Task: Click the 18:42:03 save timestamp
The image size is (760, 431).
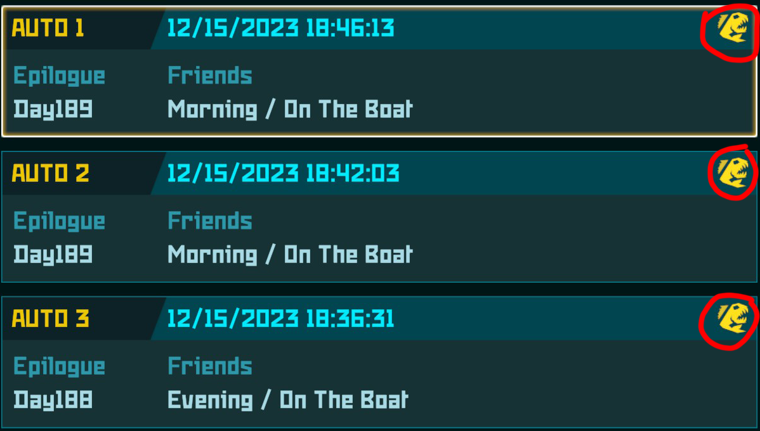Action: pos(283,173)
